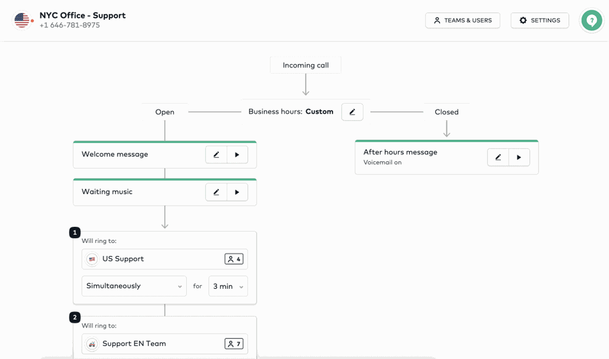Click the NYC Office - Support title
The height and width of the screenshot is (359, 609).
82,16
